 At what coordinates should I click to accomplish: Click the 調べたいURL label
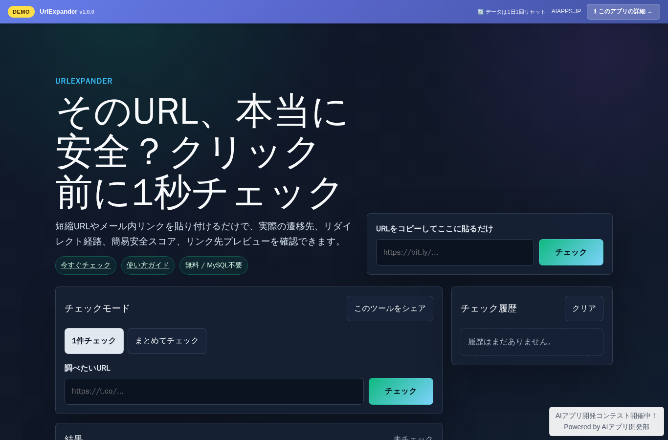pos(88,368)
